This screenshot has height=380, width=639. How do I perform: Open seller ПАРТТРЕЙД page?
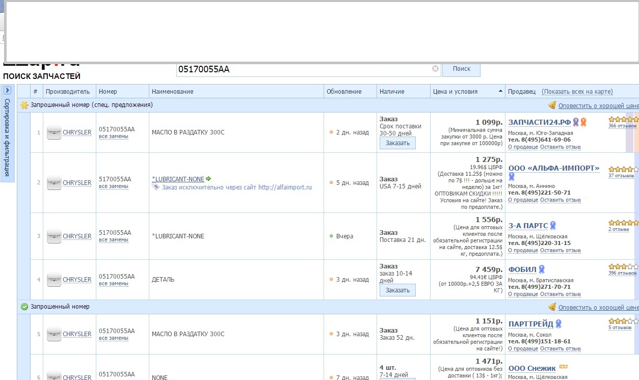pos(531,324)
